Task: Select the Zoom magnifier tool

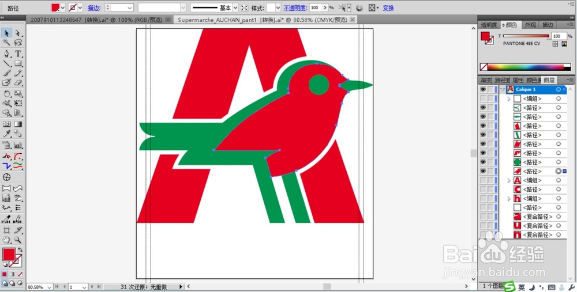Action: (18, 240)
